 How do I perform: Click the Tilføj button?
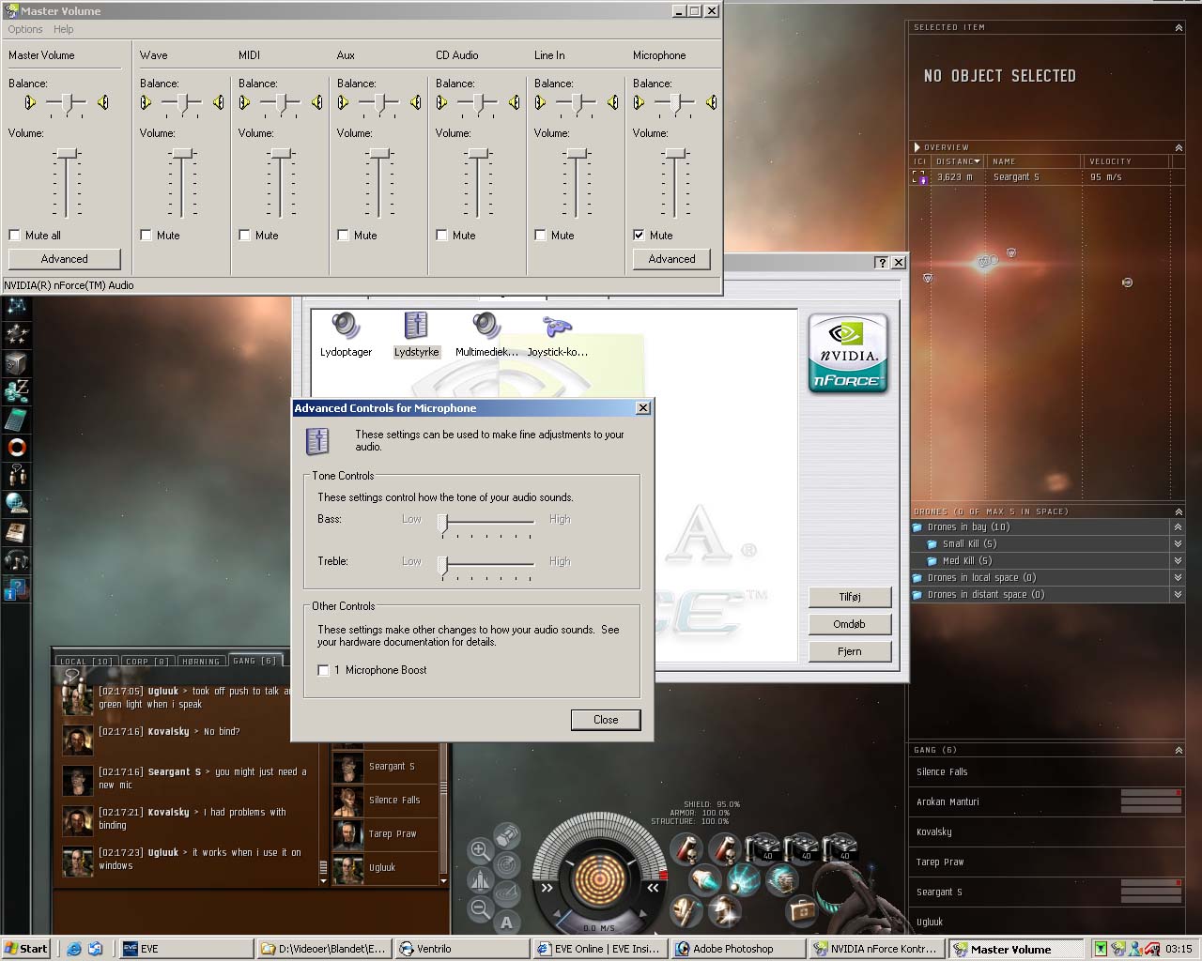(x=849, y=597)
